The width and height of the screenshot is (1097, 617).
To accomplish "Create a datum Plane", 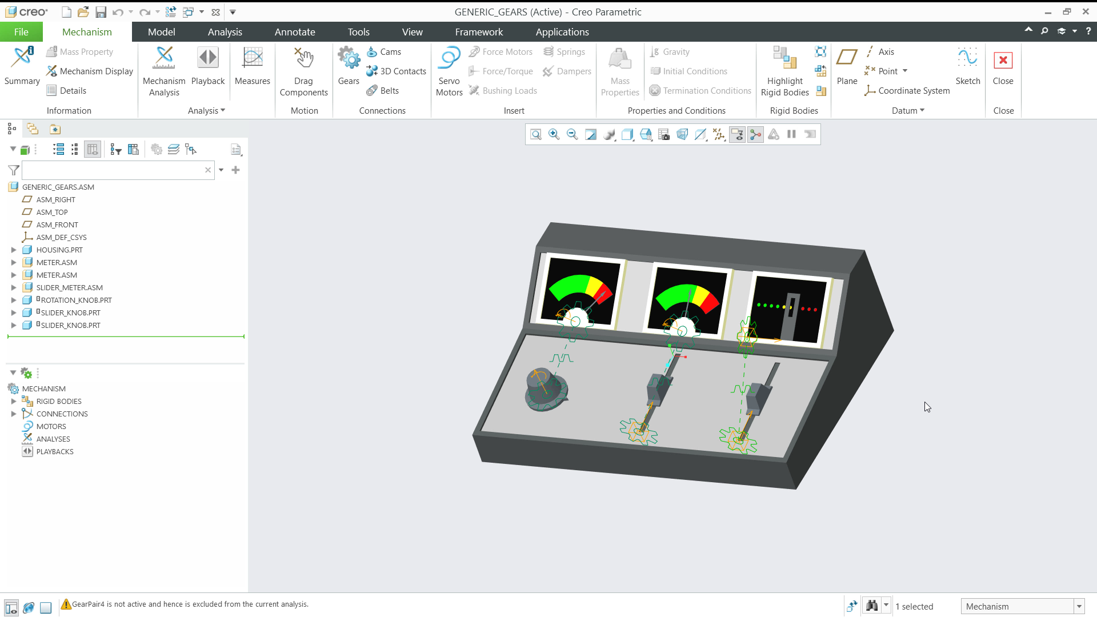I will pyautogui.click(x=847, y=66).
